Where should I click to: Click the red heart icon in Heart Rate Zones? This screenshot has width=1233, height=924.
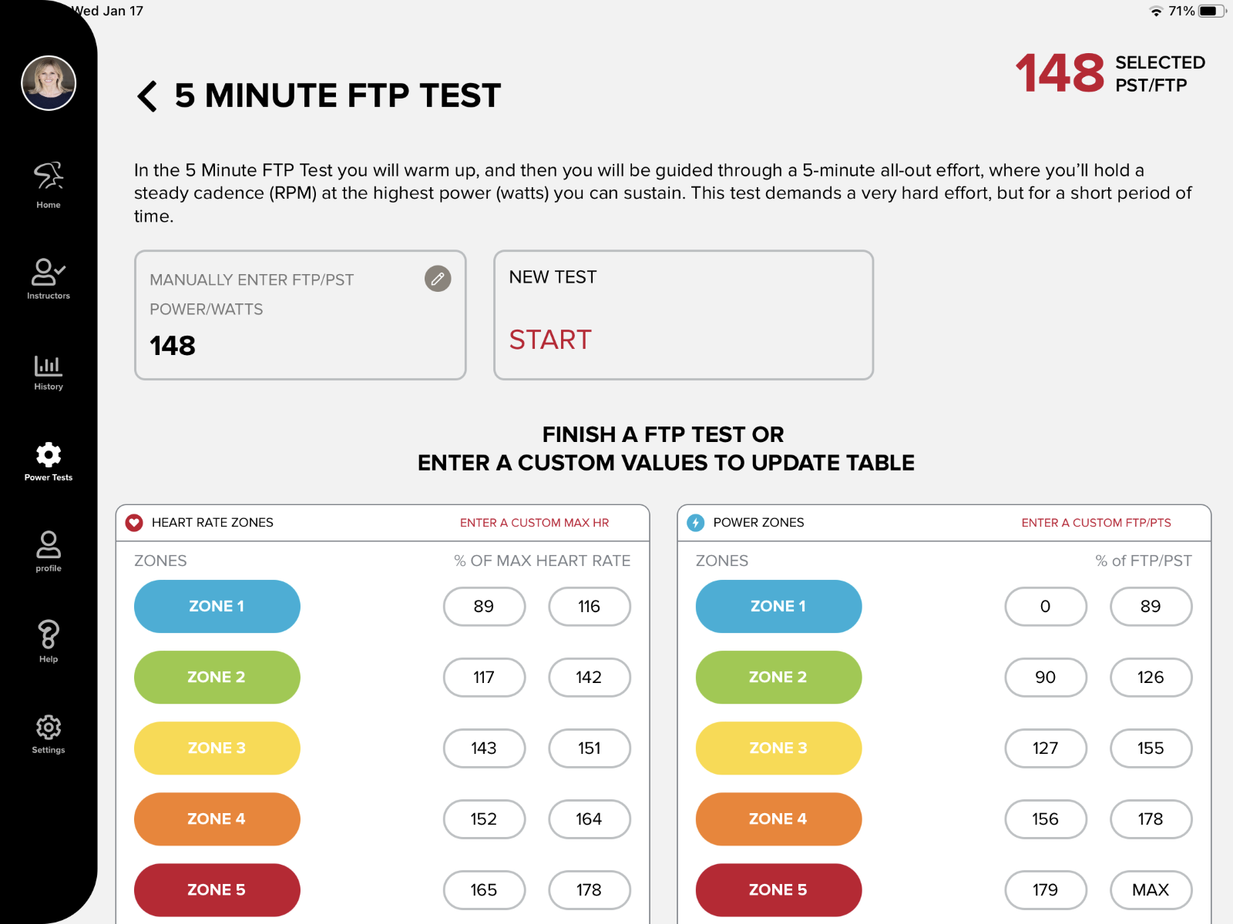click(x=134, y=523)
